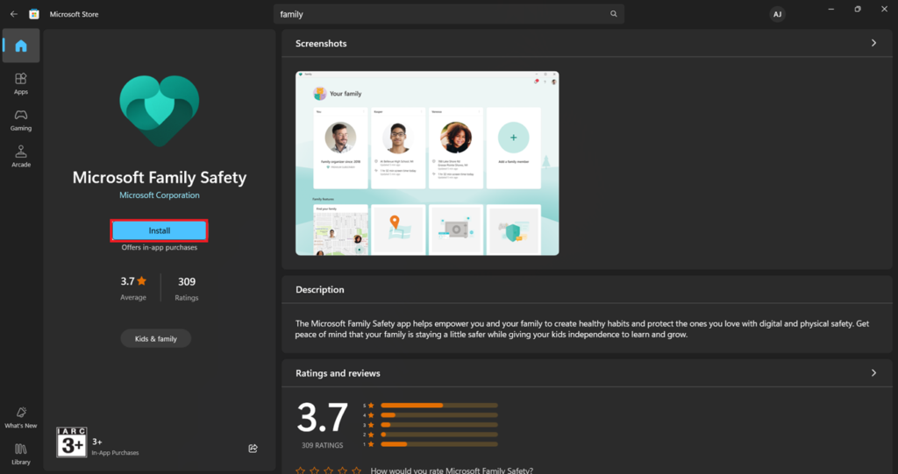Minimize the Microsoft Store window
This screenshot has width=898, height=474.
[x=831, y=9]
